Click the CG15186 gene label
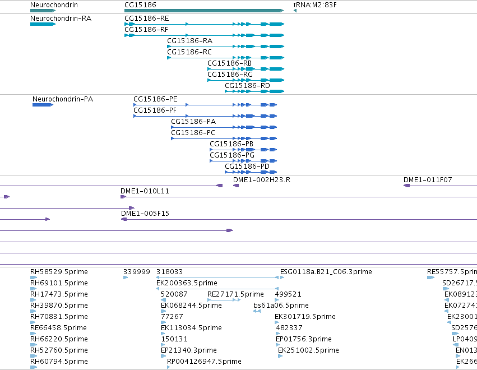 pyautogui.click(x=140, y=5)
